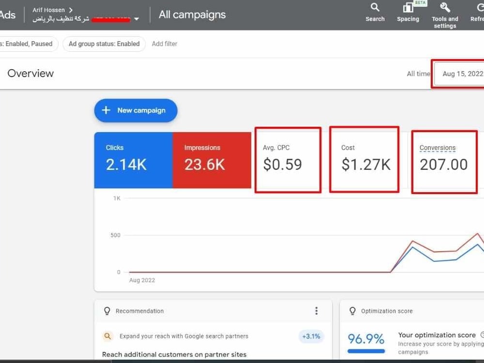This screenshot has height=363, width=484.
Task: Select the Impressions metric card
Action: tap(212, 160)
